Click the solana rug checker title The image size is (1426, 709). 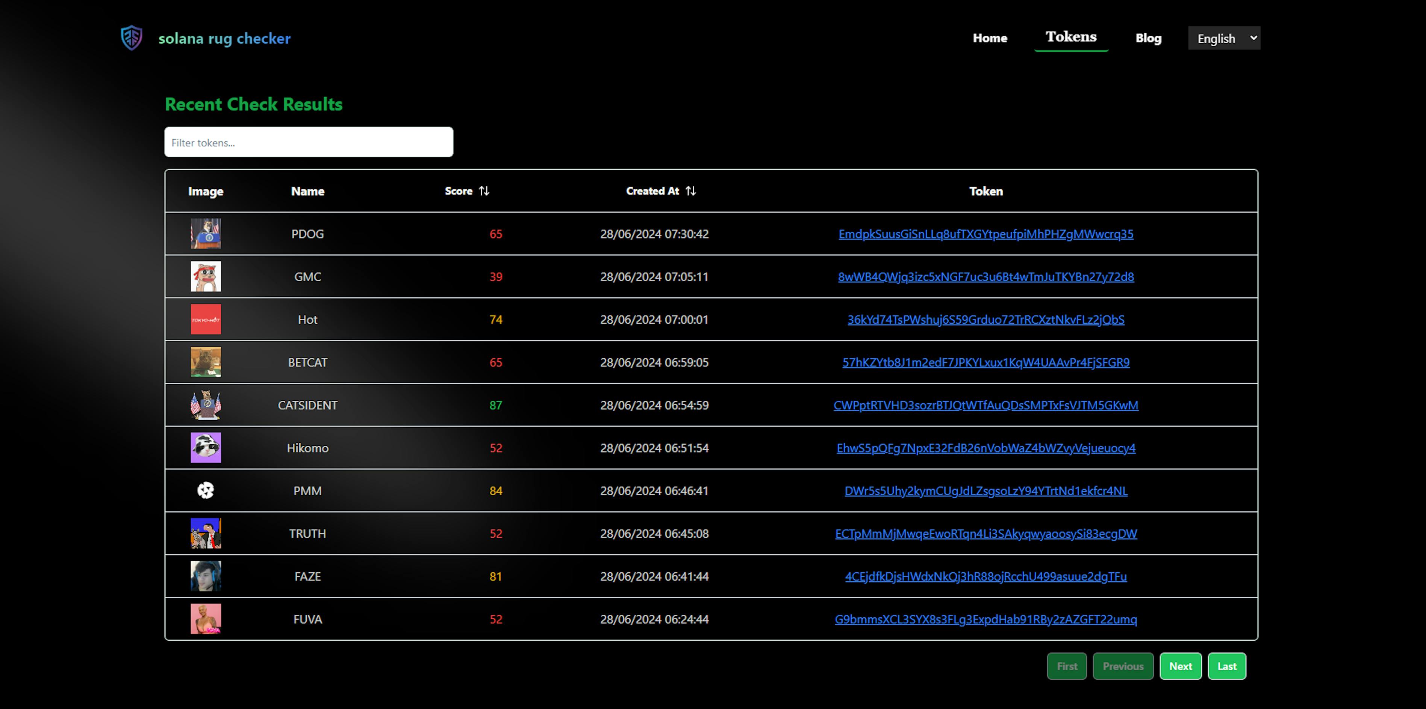tap(224, 38)
